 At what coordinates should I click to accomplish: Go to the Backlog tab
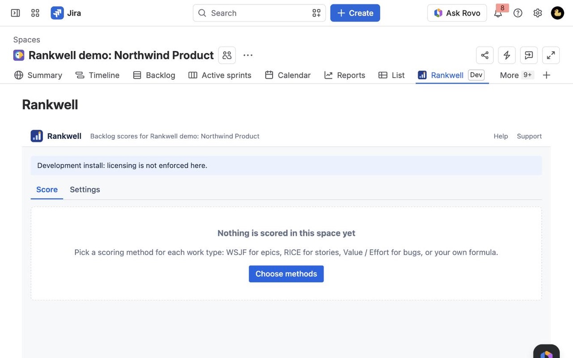[x=154, y=75]
